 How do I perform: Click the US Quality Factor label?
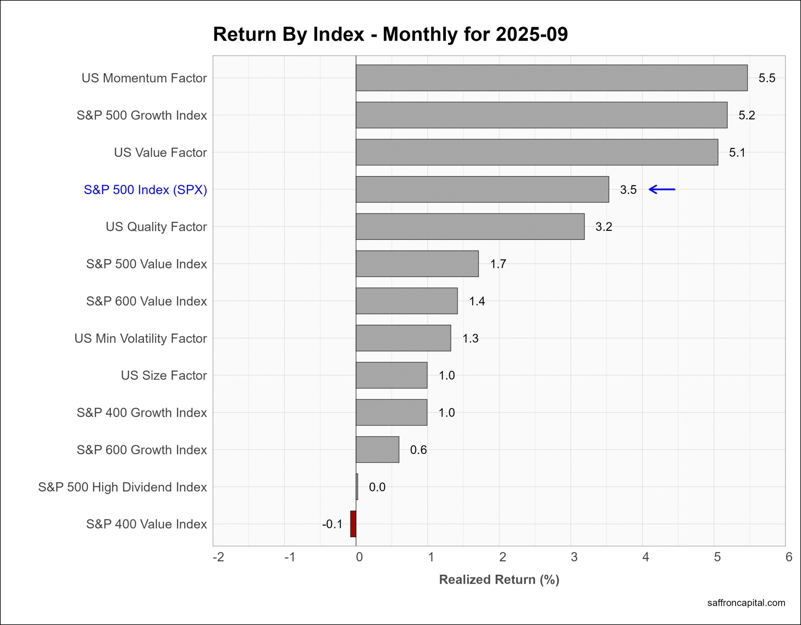point(156,227)
